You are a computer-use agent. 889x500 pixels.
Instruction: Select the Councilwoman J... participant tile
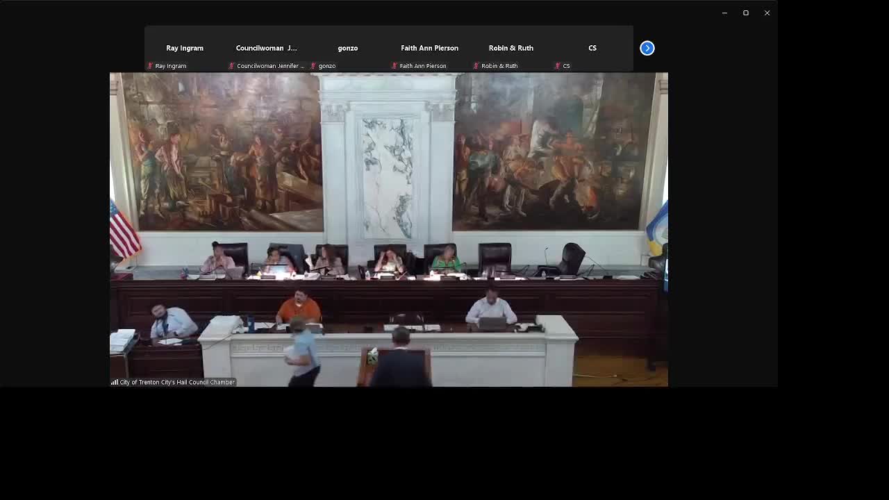coord(266,48)
